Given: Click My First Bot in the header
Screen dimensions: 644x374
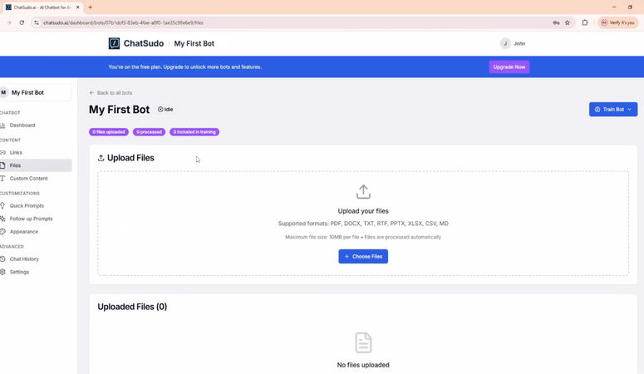Looking at the screenshot, I should pos(194,43).
